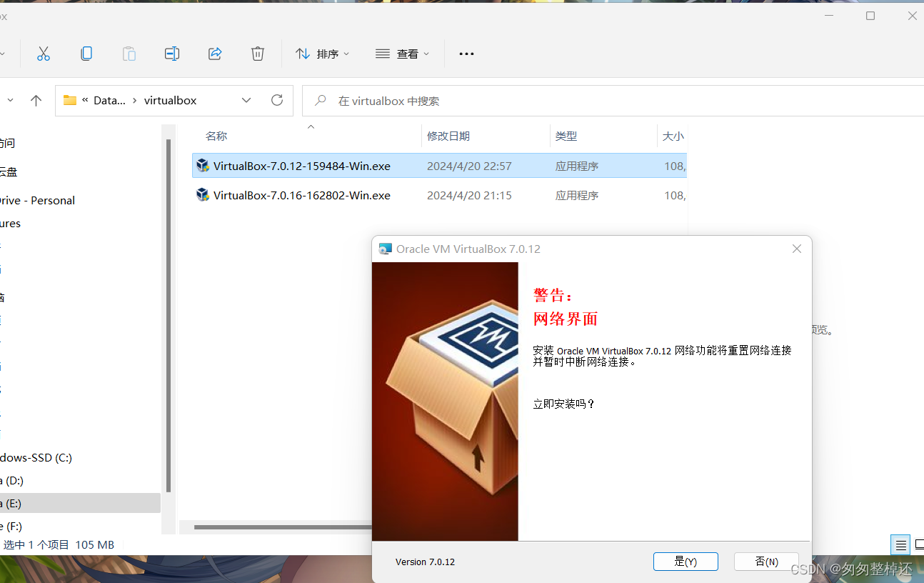Image resolution: width=924 pixels, height=583 pixels.
Task: Sort by the 名称 column header
Action: 216,136
